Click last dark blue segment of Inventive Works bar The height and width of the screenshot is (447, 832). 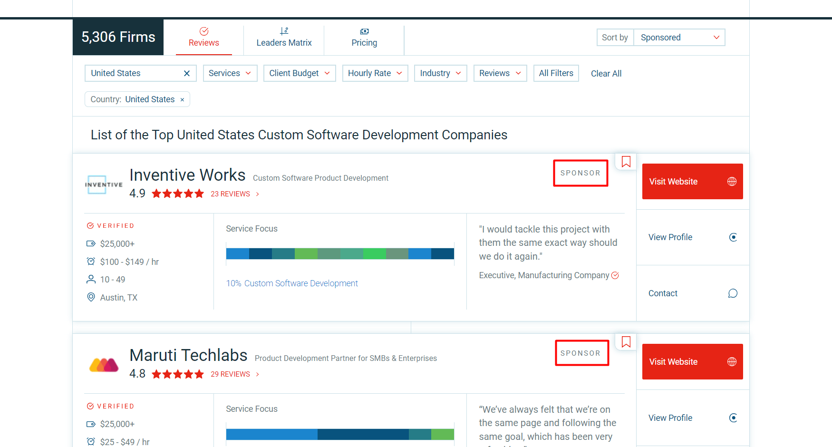[443, 253]
